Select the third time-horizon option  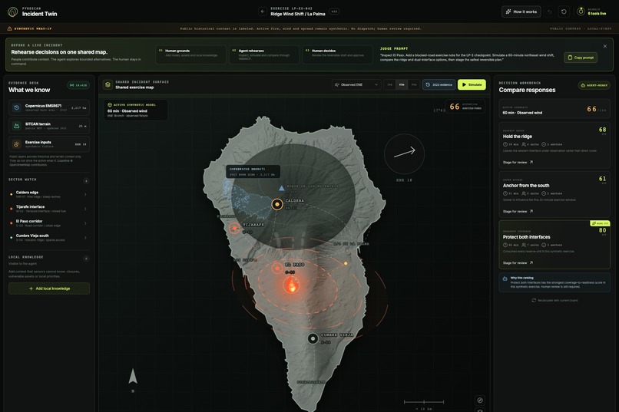pyautogui.click(x=414, y=84)
